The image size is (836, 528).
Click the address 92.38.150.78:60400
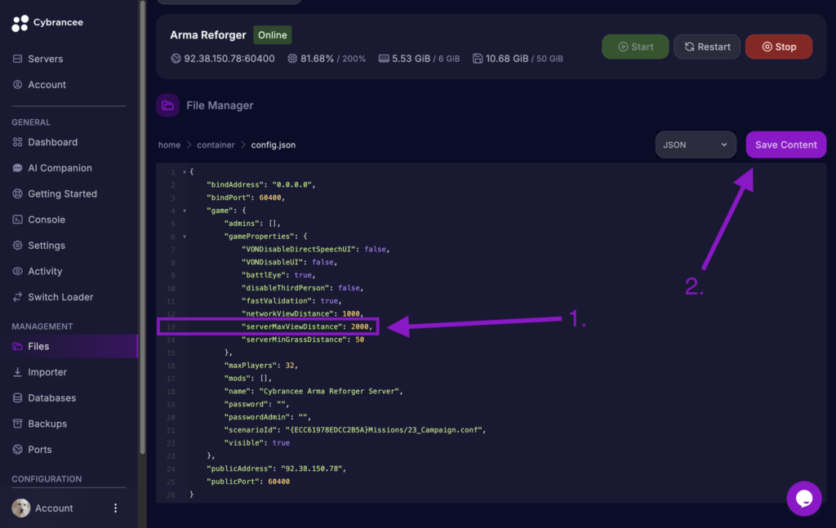coord(229,59)
